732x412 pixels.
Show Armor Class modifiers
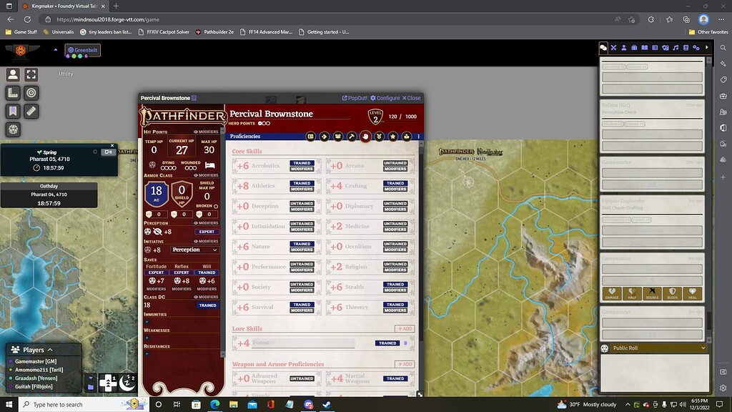click(206, 175)
